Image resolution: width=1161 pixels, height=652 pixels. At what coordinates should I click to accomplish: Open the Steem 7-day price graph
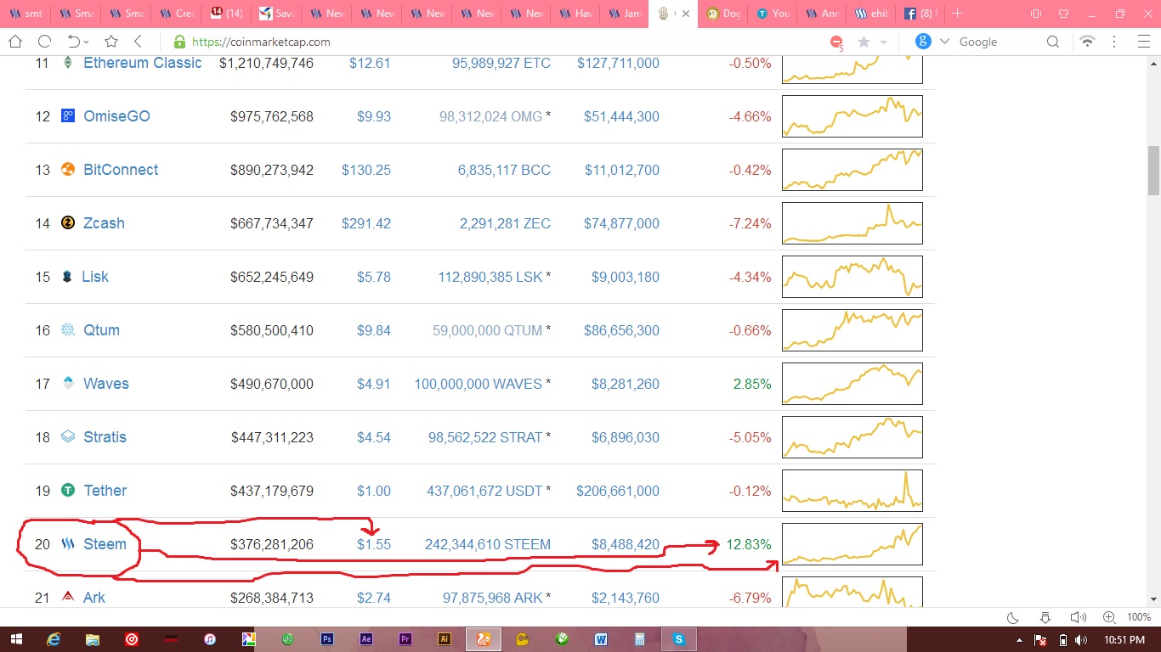click(x=852, y=543)
